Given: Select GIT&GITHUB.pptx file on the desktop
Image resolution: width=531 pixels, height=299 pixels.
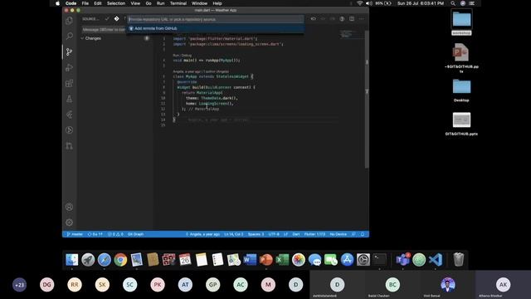Looking at the screenshot, I should coord(461,124).
